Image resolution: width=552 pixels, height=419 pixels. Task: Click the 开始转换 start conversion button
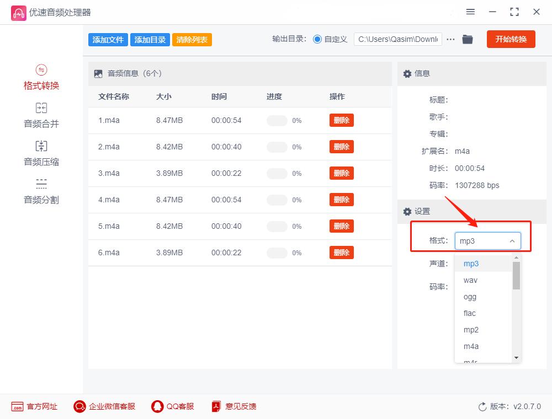pos(511,39)
